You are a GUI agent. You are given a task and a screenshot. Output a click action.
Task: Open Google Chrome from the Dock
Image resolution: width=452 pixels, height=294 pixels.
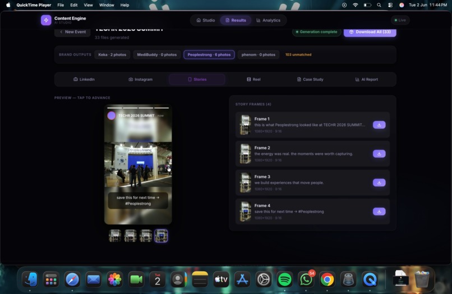click(x=328, y=279)
